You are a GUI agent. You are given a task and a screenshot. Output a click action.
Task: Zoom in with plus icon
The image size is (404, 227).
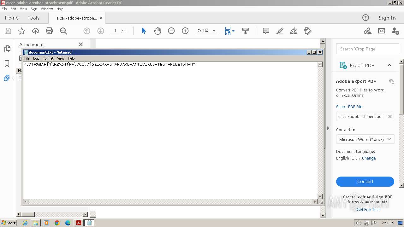[x=185, y=31]
